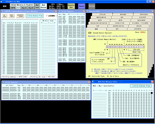Click the 16 bit-Register window title icon

point(59,11)
